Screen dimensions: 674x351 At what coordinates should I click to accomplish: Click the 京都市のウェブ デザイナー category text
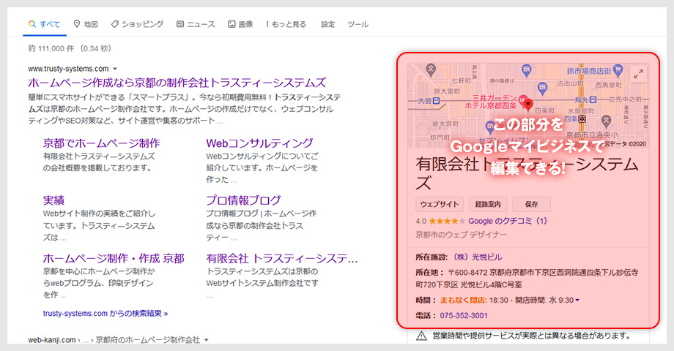[461, 235]
